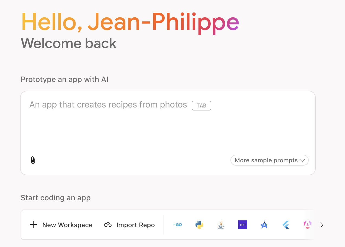Viewport: 345px width, 247px height.
Task: Choose the Angular template icon
Action: click(307, 225)
